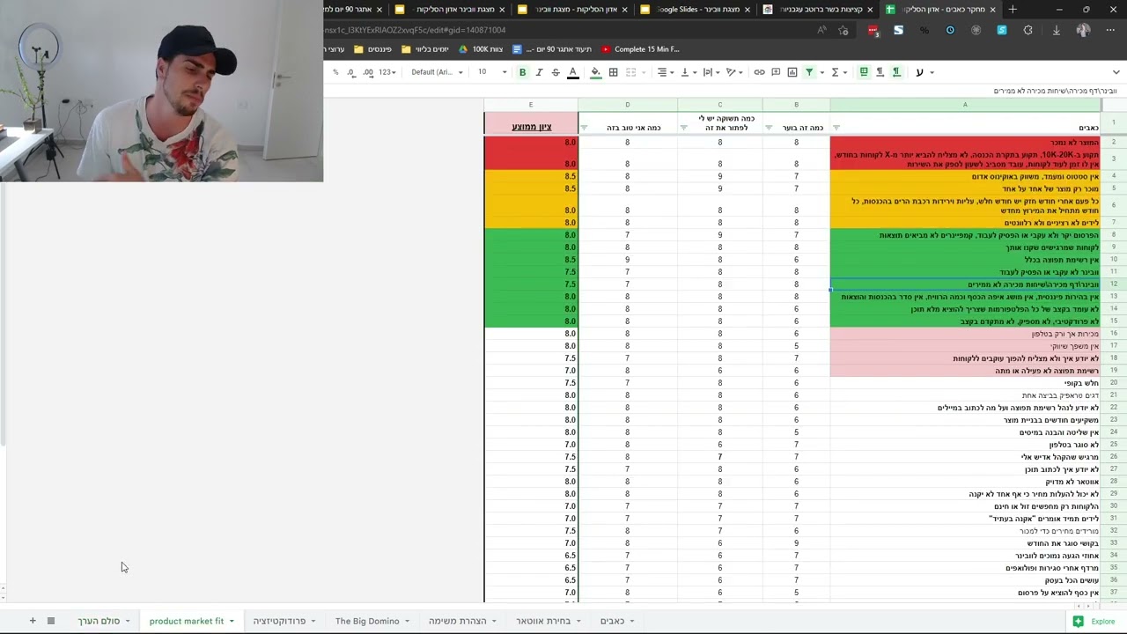Screen dimensions: 1127x634
Task: Select column A header
Action: tap(965, 105)
